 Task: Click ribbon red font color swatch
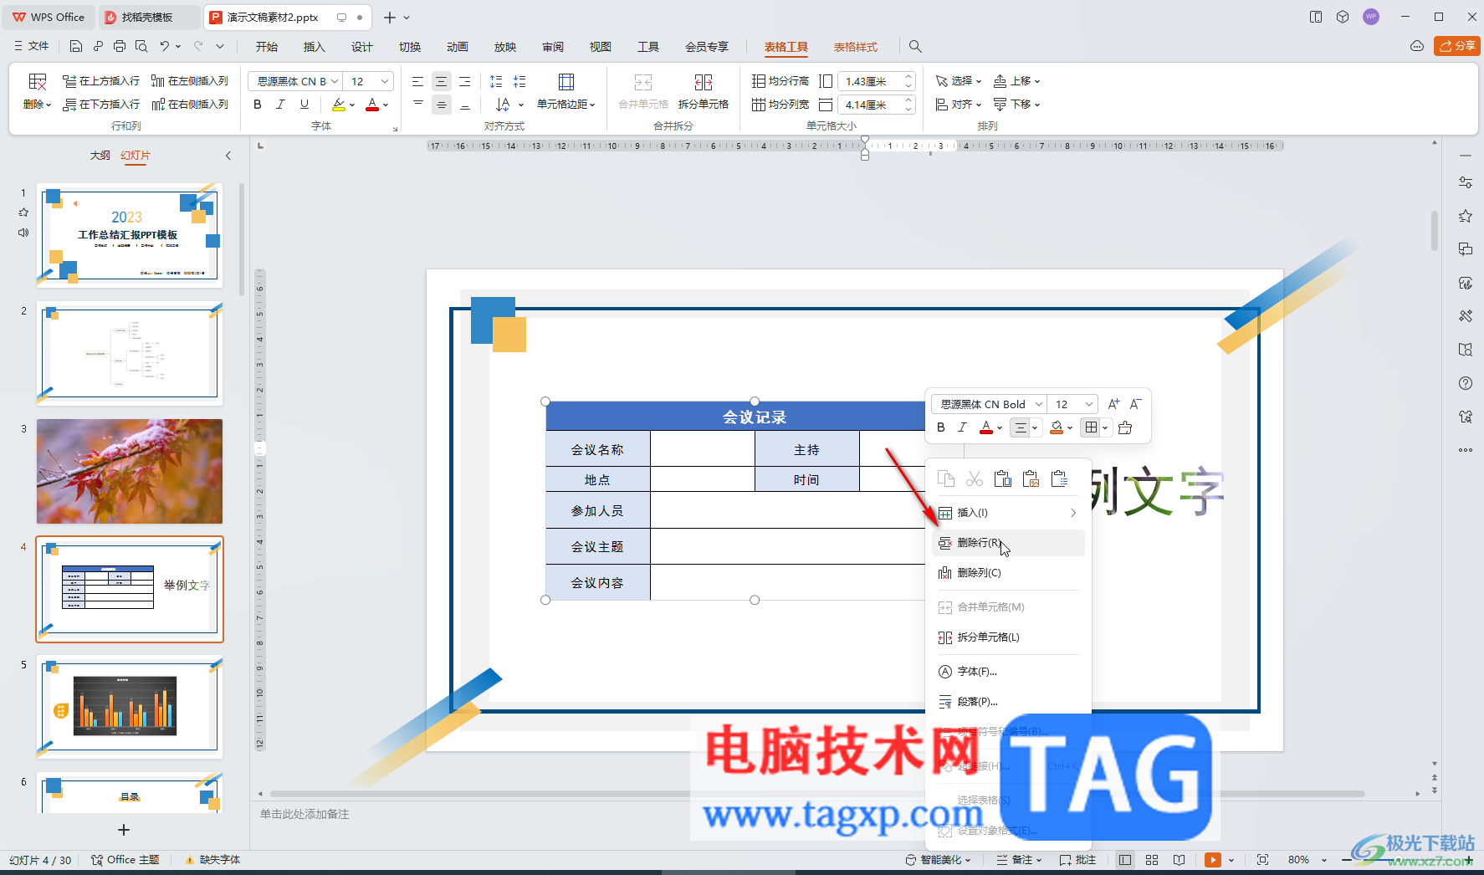372,105
